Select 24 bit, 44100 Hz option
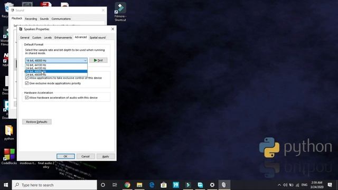 pyautogui.click(x=57, y=68)
